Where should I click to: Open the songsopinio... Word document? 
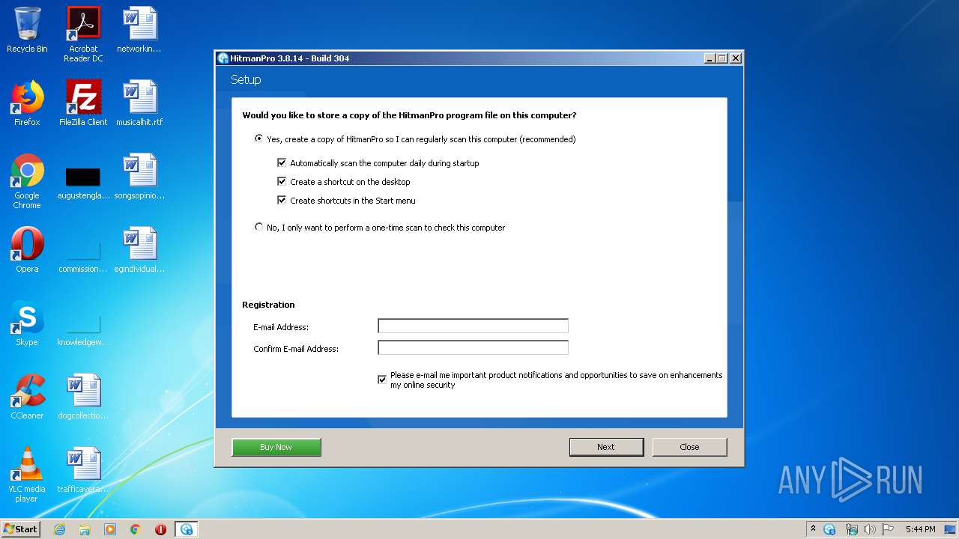[139, 177]
